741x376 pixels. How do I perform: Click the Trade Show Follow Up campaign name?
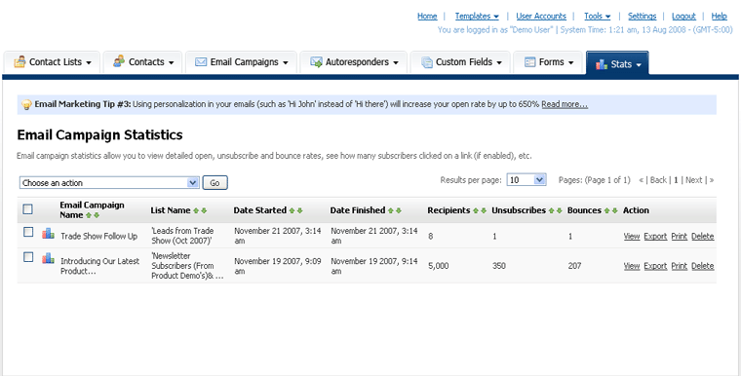(98, 236)
